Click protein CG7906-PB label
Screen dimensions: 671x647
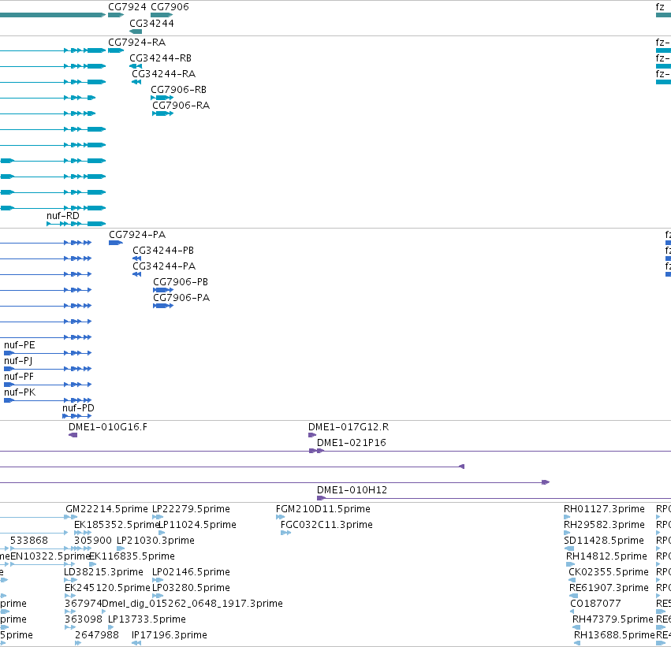(181, 282)
